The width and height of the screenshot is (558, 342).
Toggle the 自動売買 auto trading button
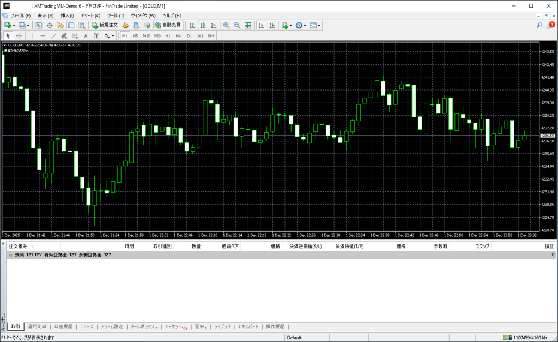[x=168, y=25]
